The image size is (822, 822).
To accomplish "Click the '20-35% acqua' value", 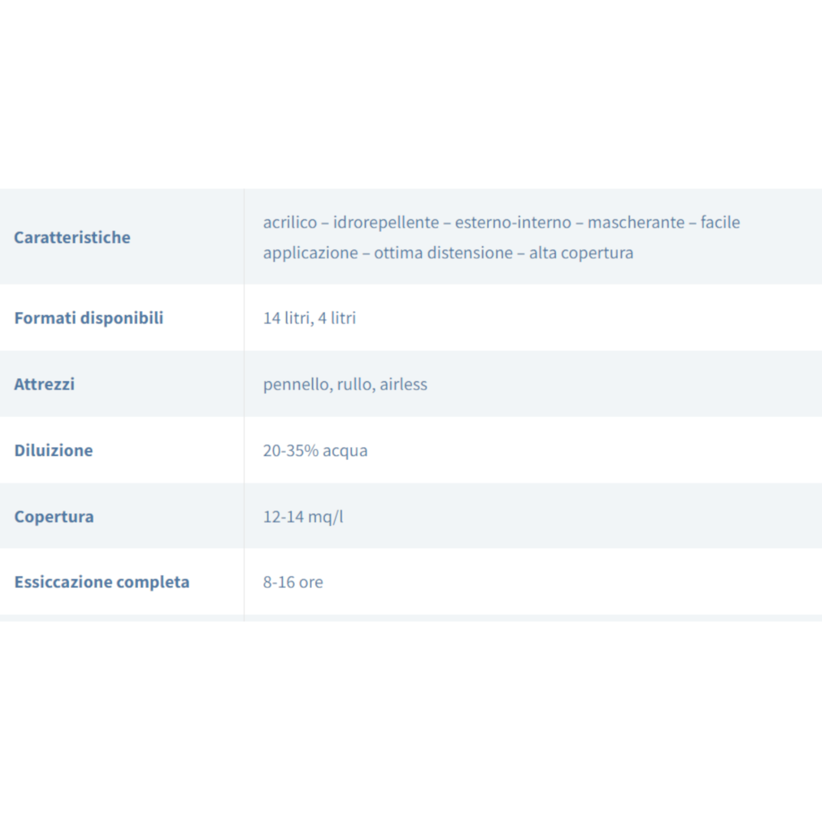I will [x=315, y=451].
